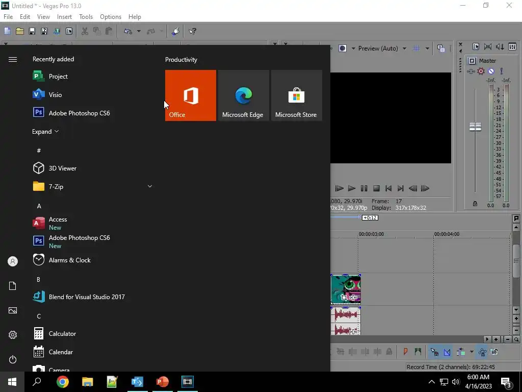Open the Preview (Auto) quality dropdown
522x392 pixels.
[x=382, y=48]
